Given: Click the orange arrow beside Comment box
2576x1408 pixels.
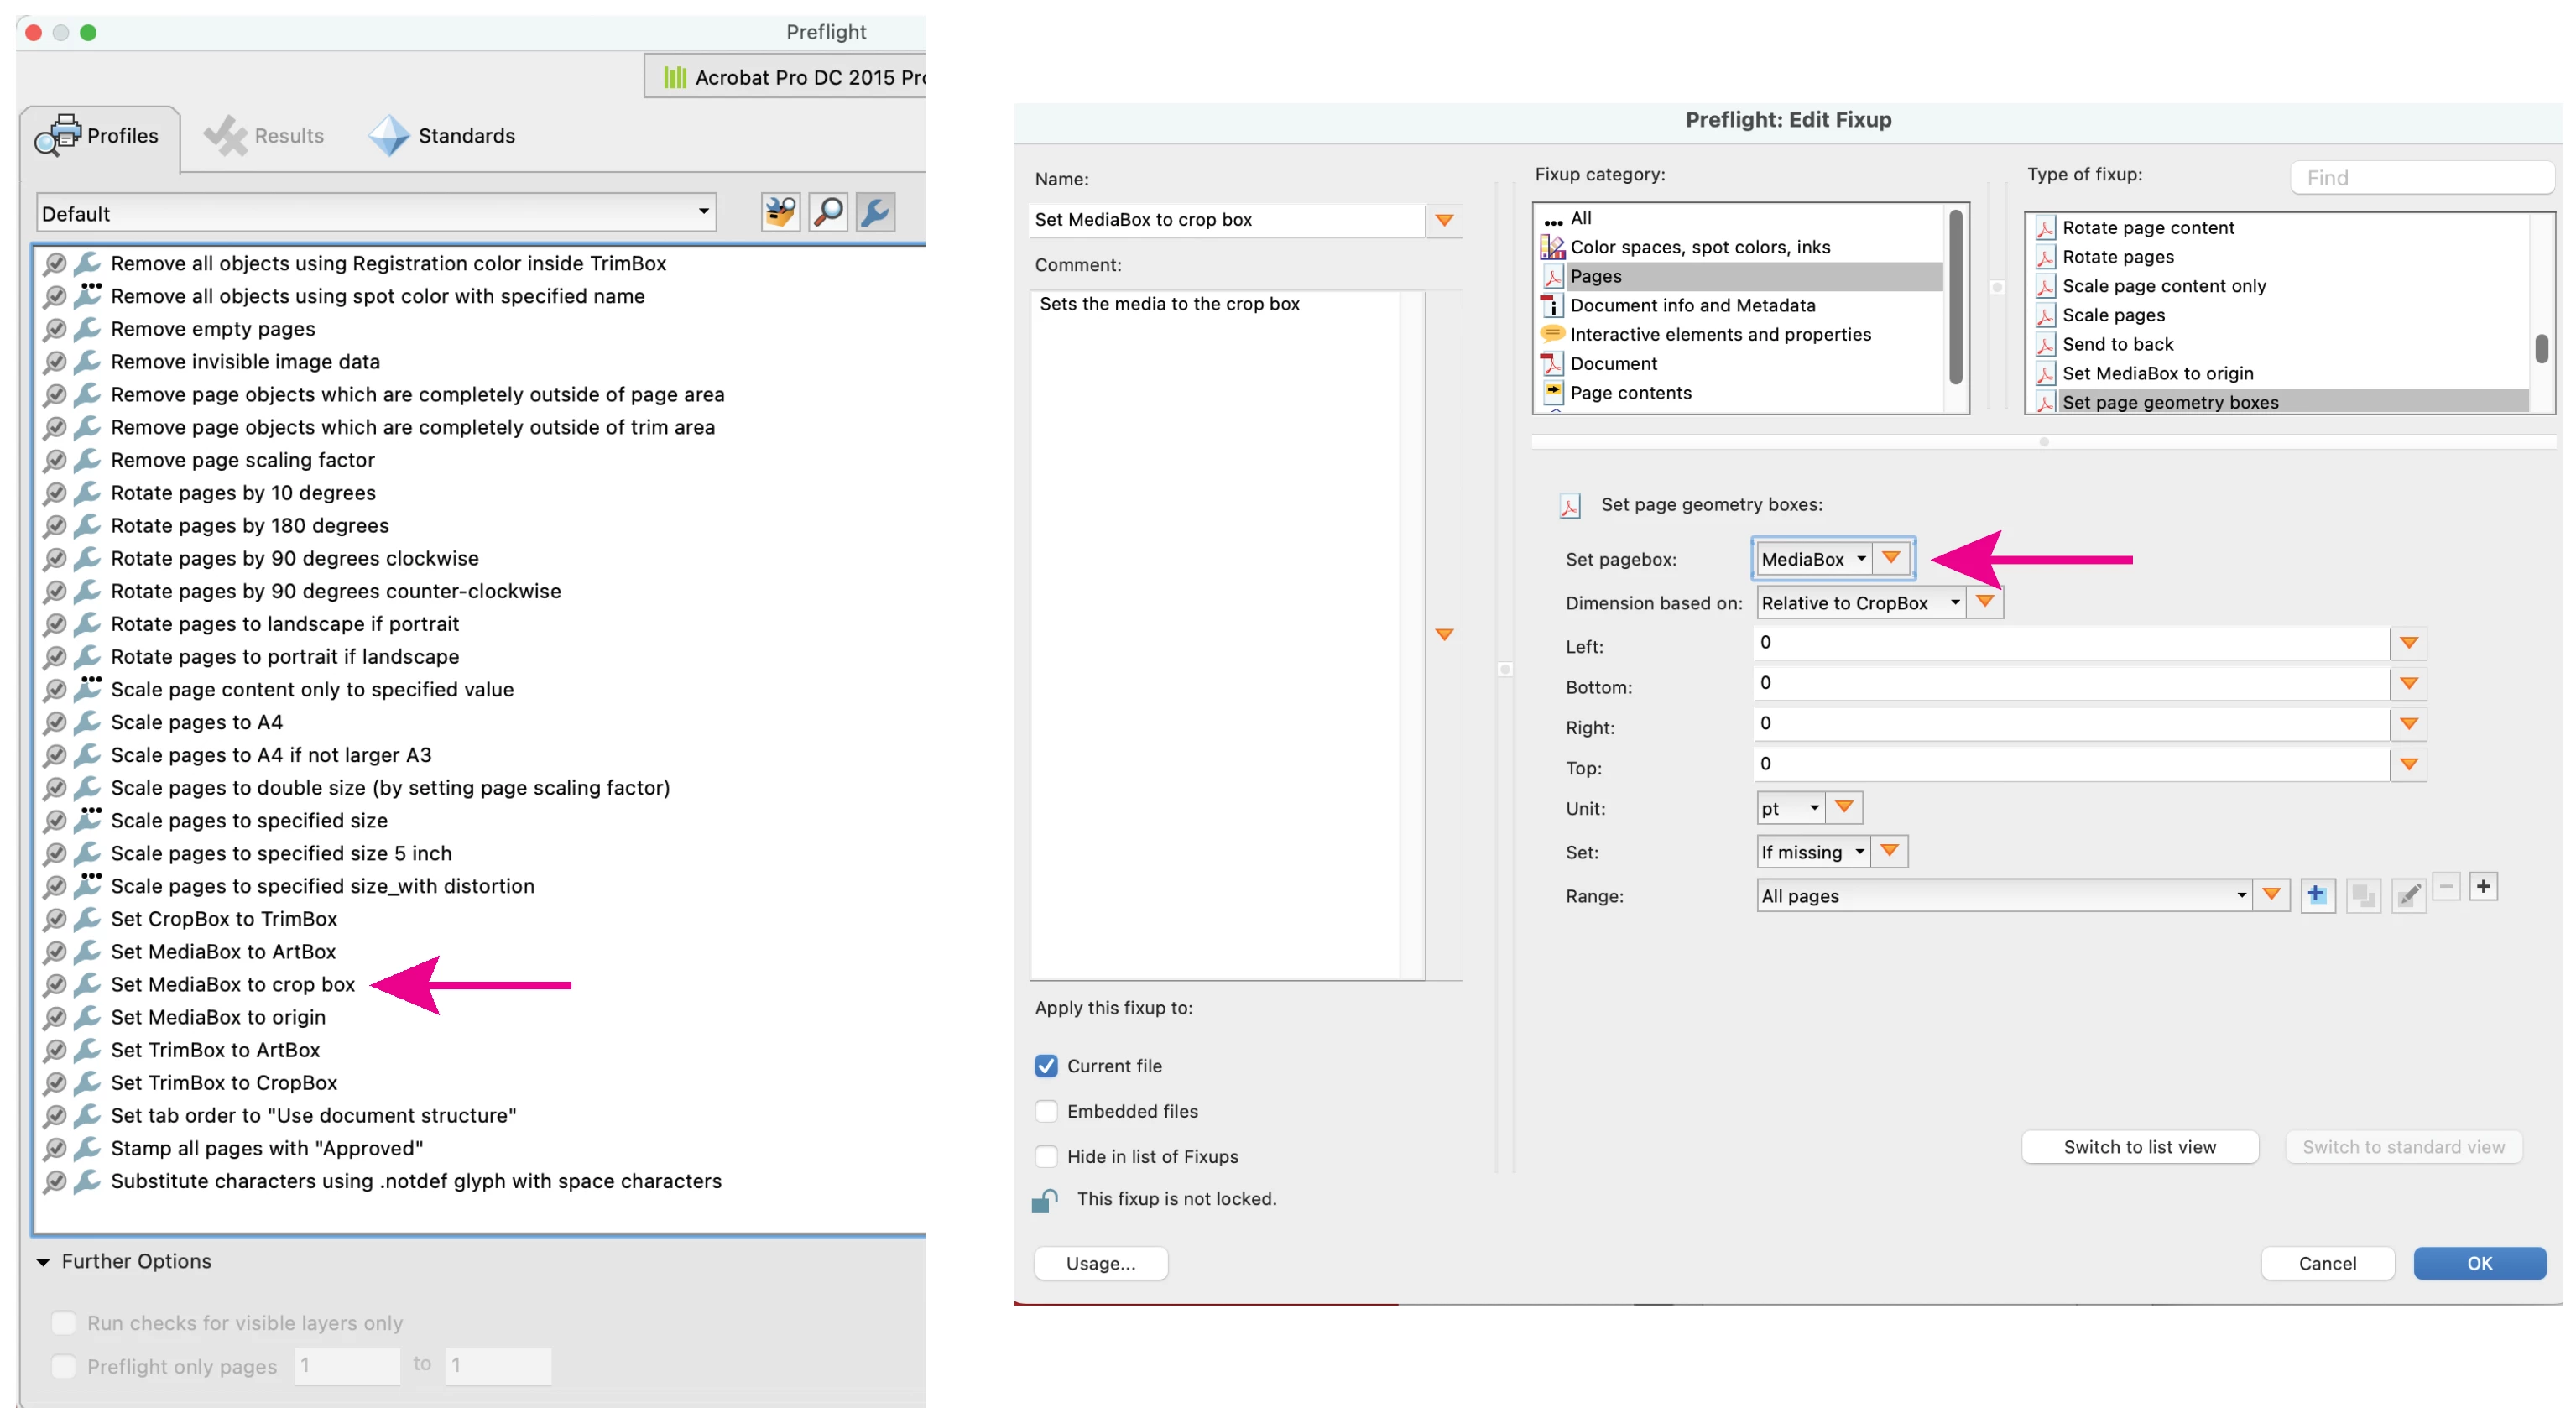Looking at the screenshot, I should point(1444,635).
